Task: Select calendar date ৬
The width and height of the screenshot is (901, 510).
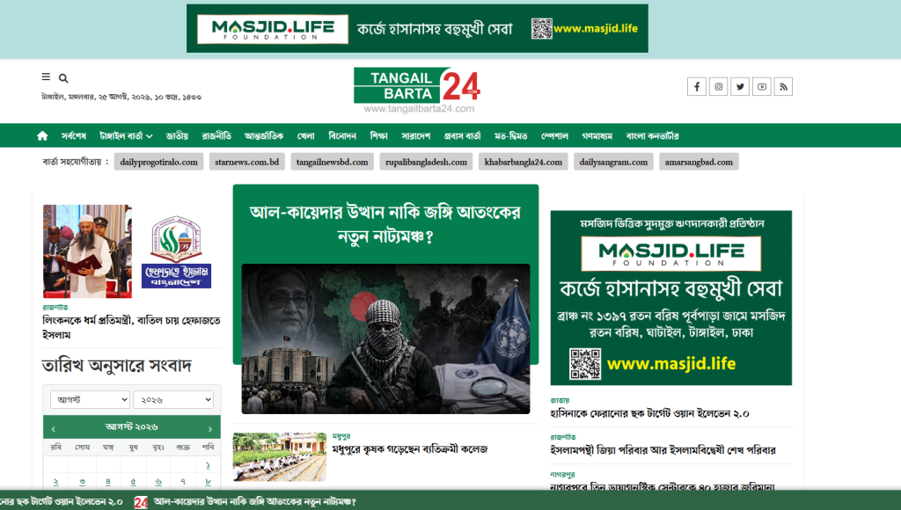Action: (x=158, y=482)
